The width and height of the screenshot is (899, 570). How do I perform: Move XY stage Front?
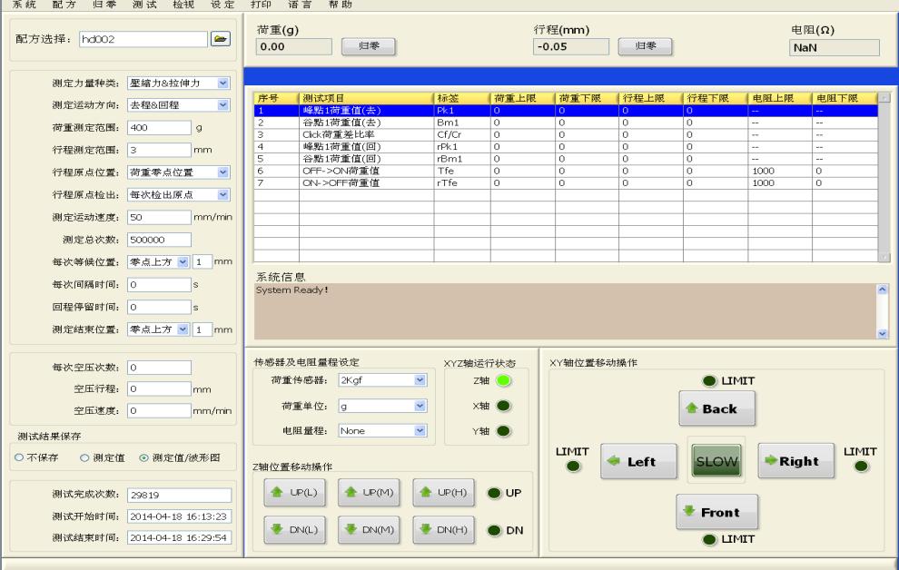717,512
